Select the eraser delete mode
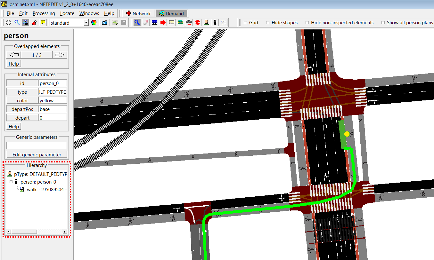Screen dimensions: 434x260 pos(146,23)
